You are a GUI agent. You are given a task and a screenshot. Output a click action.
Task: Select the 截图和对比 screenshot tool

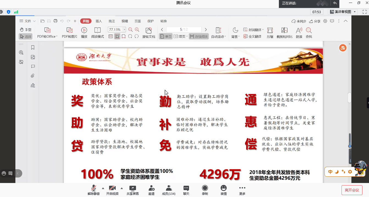click(x=284, y=30)
